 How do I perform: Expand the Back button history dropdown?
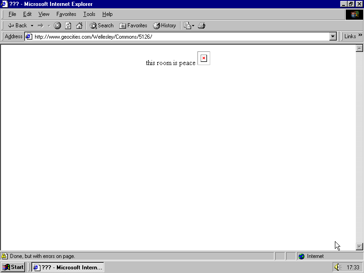(x=32, y=25)
